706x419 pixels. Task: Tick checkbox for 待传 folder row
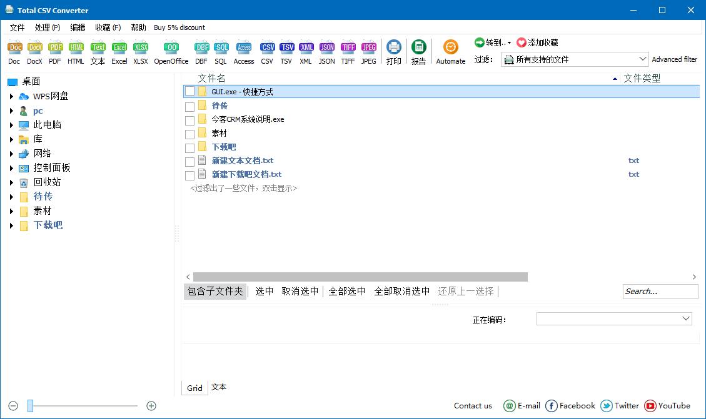coord(190,107)
